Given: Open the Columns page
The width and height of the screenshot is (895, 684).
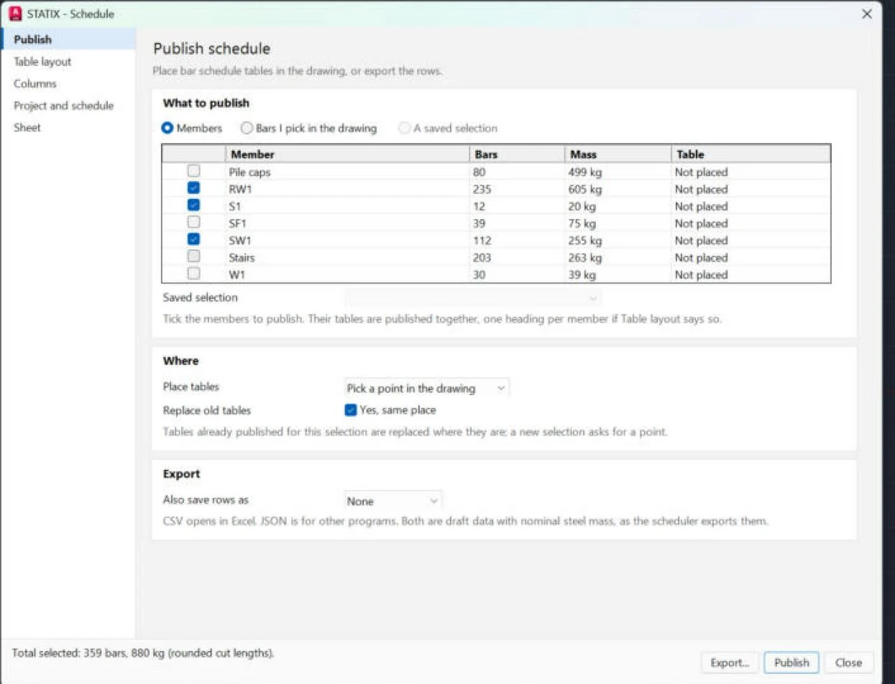Looking at the screenshot, I should pyautogui.click(x=68, y=83).
